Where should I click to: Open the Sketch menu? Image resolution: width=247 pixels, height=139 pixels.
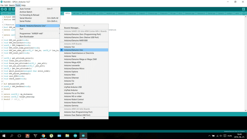click(x=12, y=5)
